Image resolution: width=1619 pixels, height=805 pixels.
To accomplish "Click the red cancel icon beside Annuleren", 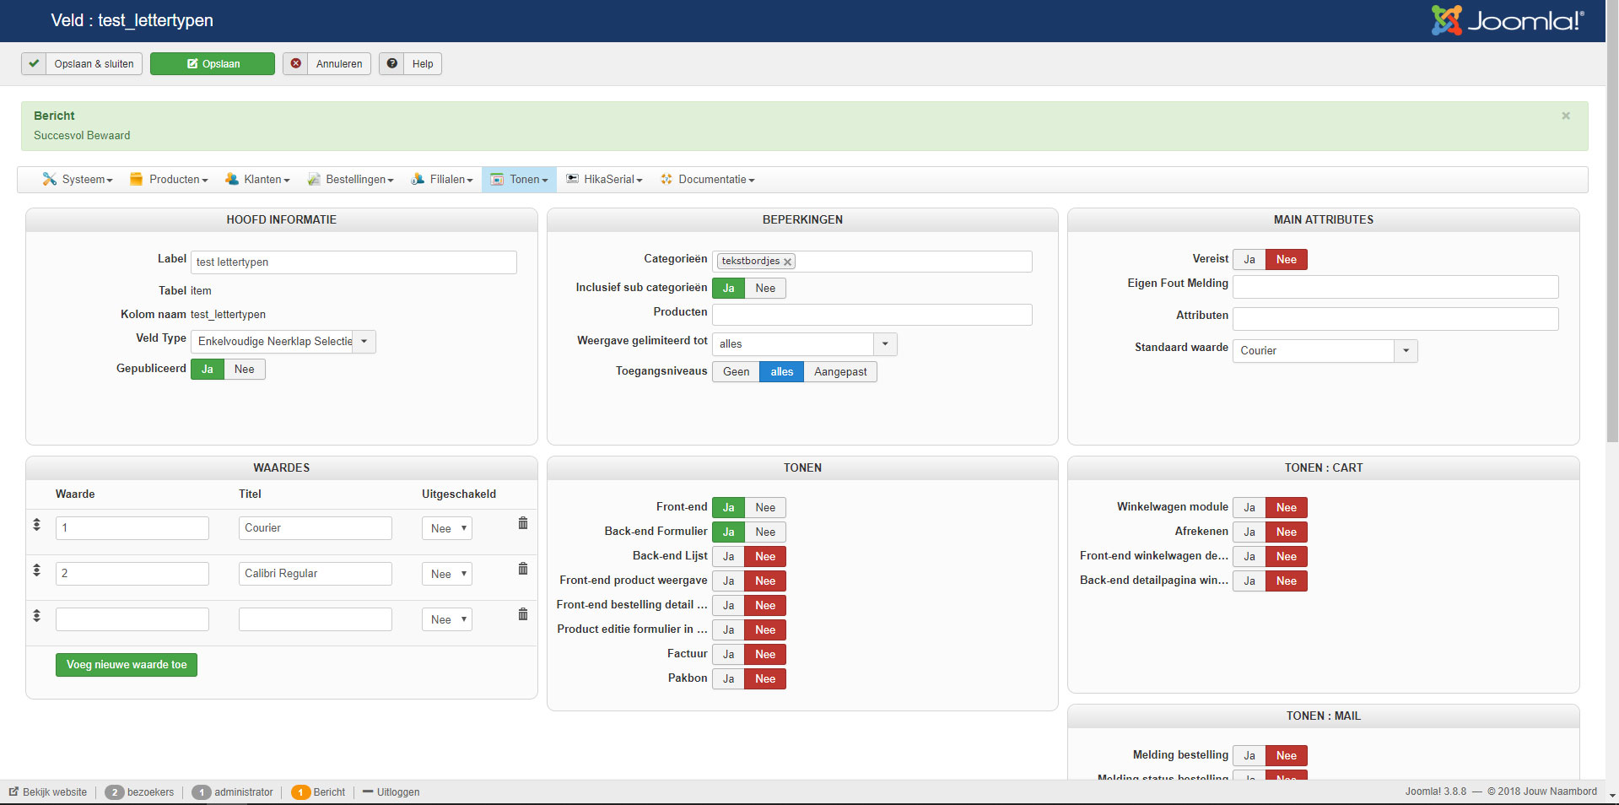I will (296, 63).
